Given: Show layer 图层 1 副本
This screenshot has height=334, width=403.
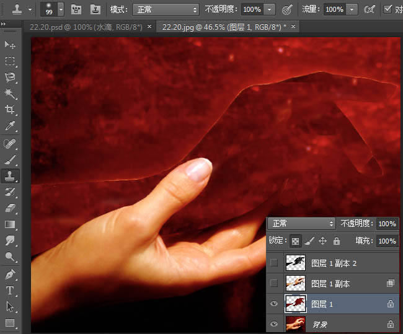Looking at the screenshot, I should (x=274, y=283).
